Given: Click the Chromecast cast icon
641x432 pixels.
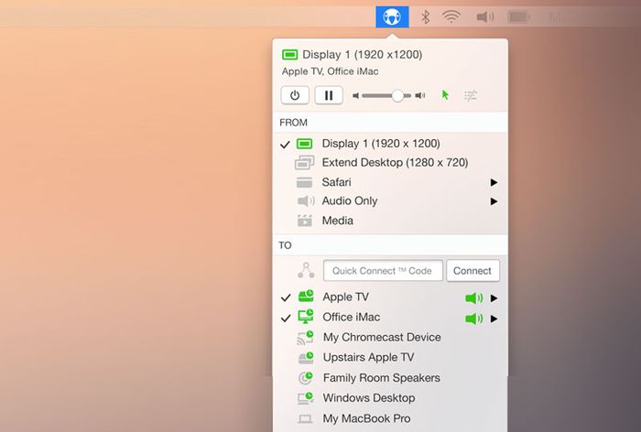Looking at the screenshot, I should click(305, 337).
